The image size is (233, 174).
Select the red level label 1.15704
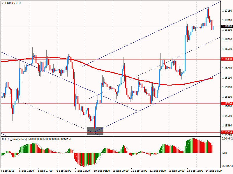click(227, 104)
